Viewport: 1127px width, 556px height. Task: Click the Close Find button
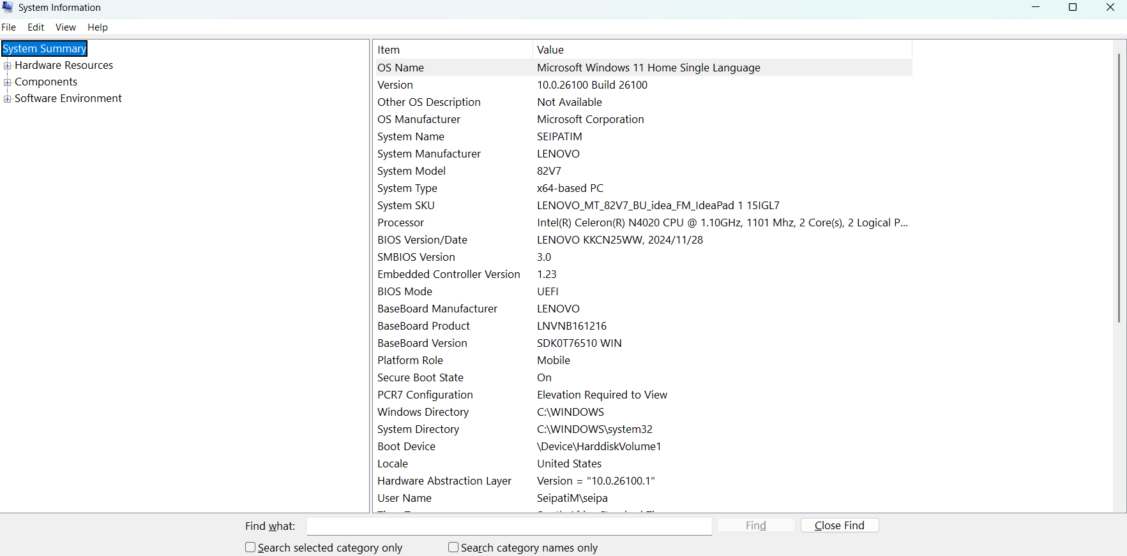(x=840, y=525)
